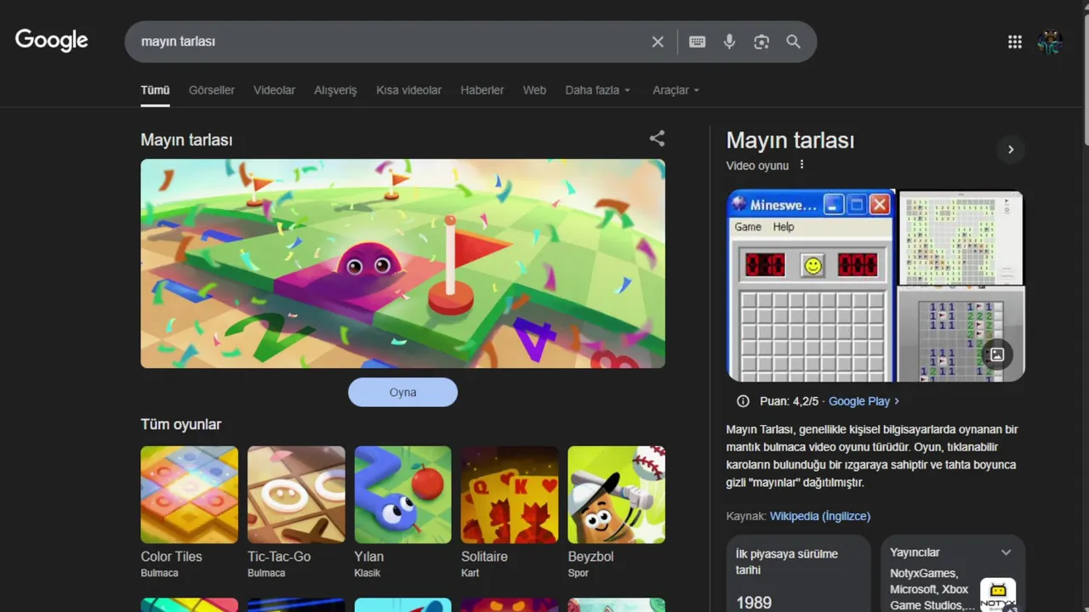
Task: Share the Mayın tarlası game card
Action: tap(657, 139)
